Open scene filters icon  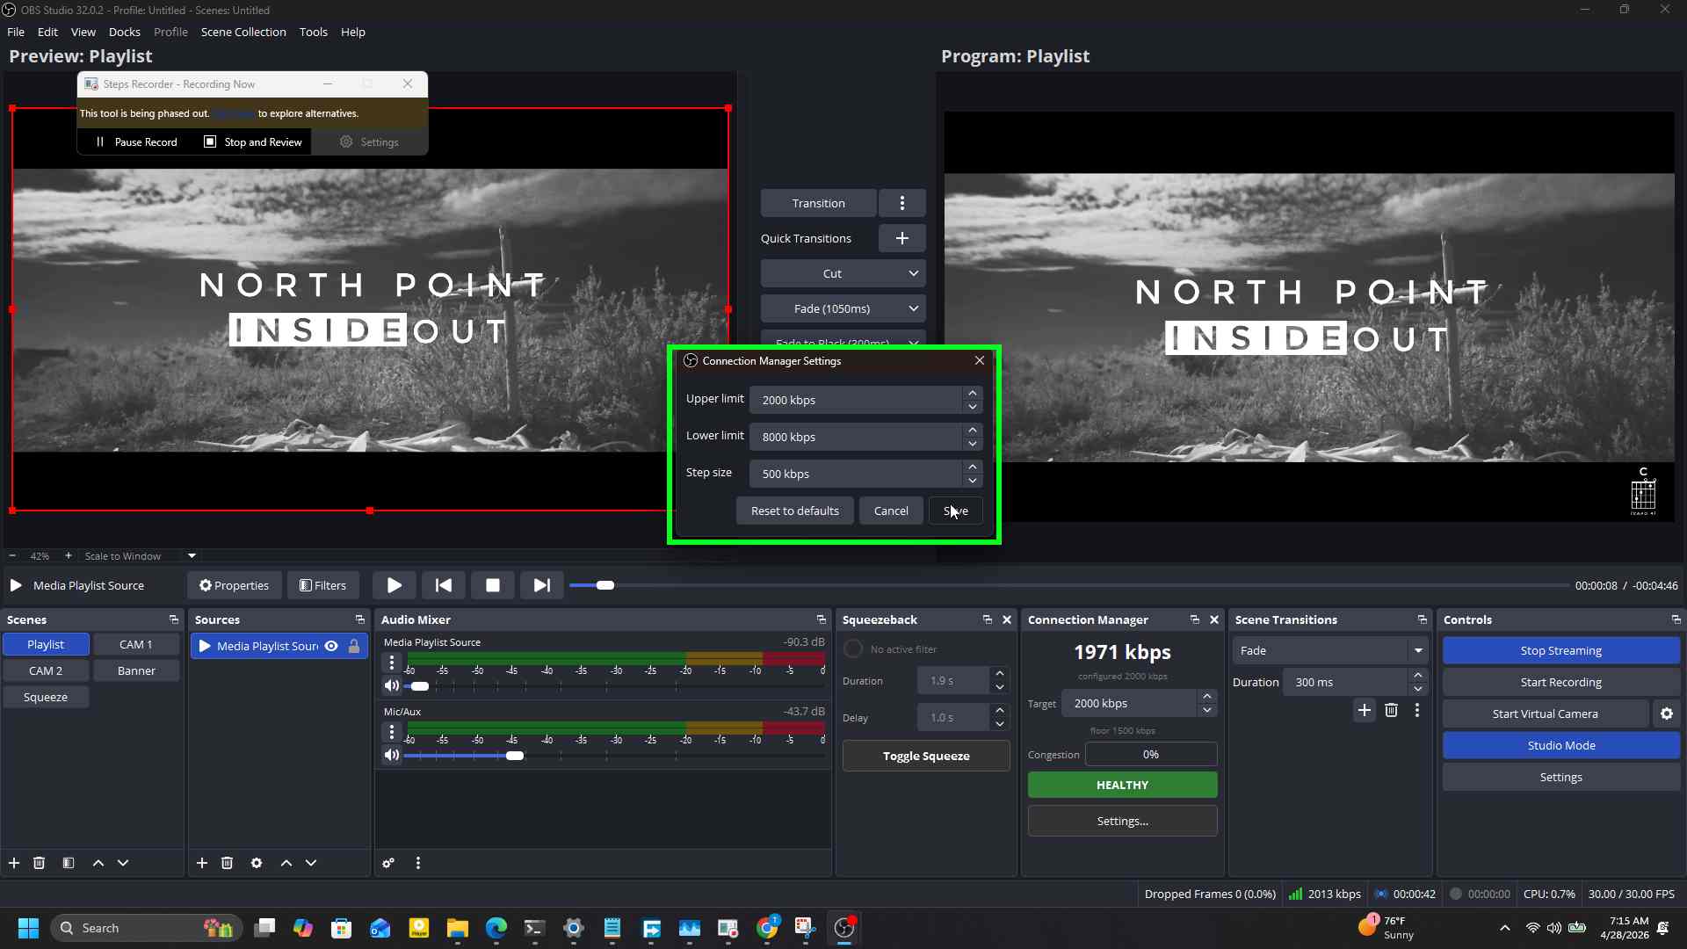69,863
